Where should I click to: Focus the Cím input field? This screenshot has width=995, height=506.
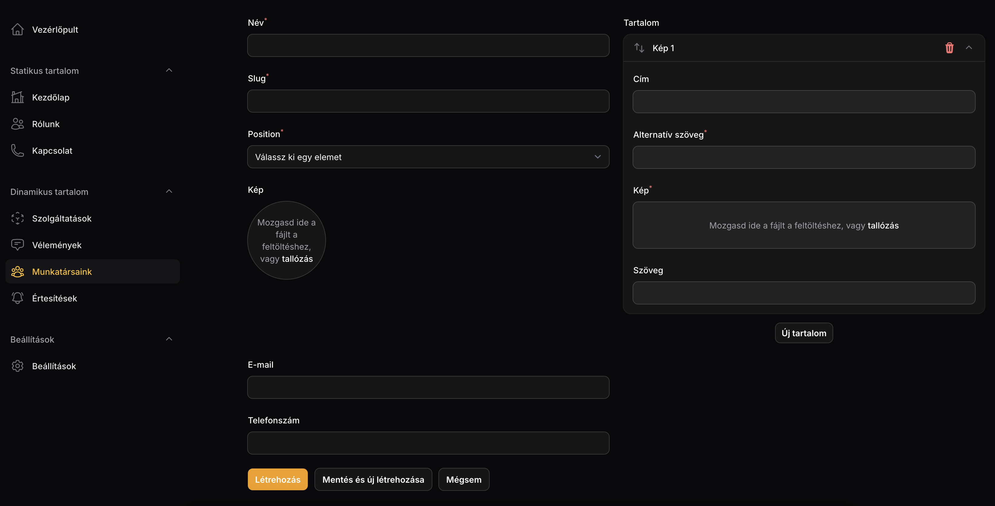coord(804,102)
